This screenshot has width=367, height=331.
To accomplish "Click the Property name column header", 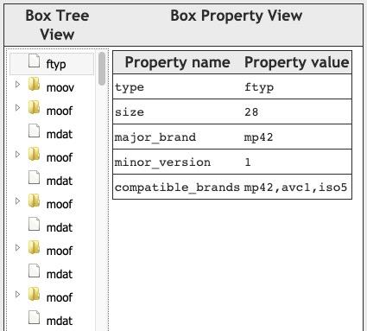I will pyautogui.click(x=177, y=62).
